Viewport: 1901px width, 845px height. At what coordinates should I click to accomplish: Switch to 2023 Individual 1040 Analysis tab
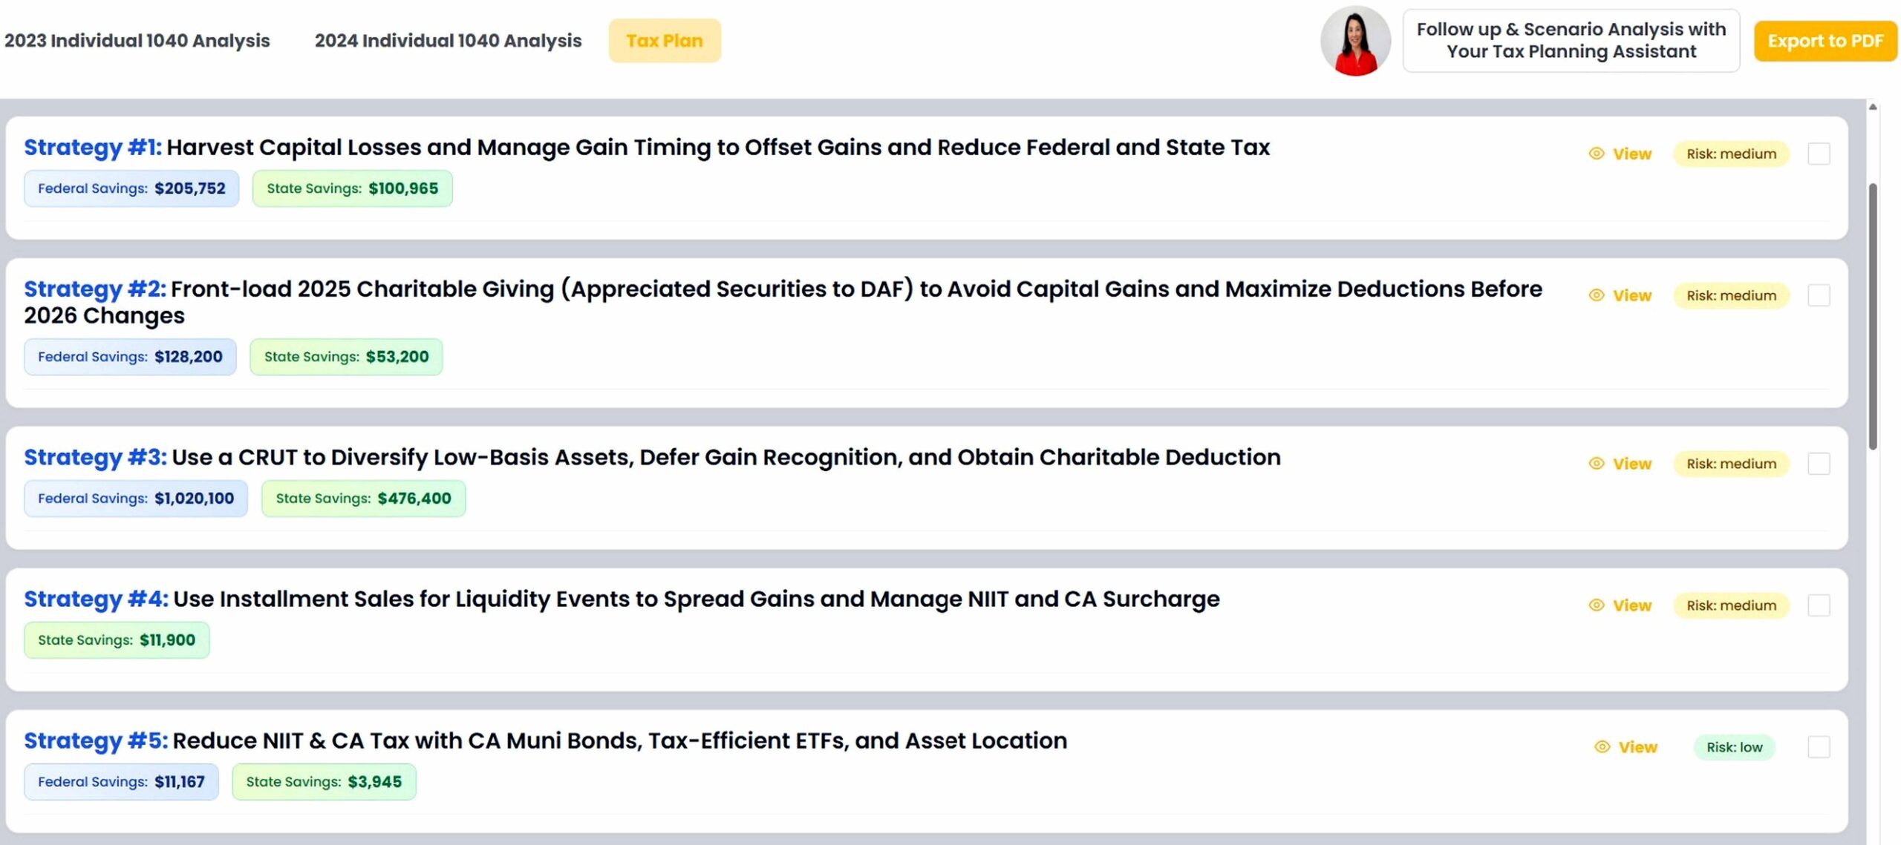tap(137, 41)
